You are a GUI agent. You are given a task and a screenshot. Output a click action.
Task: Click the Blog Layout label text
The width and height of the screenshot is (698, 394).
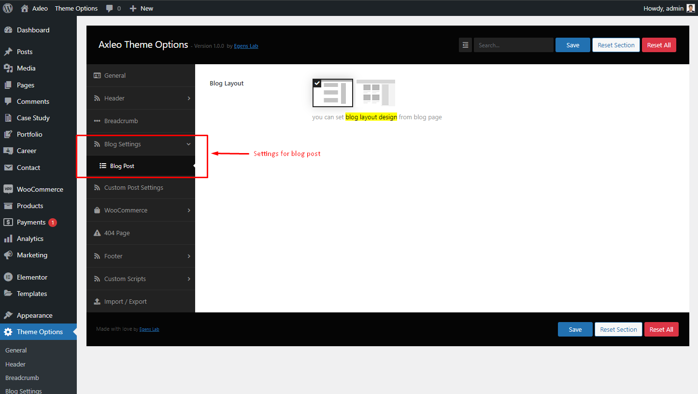[227, 83]
